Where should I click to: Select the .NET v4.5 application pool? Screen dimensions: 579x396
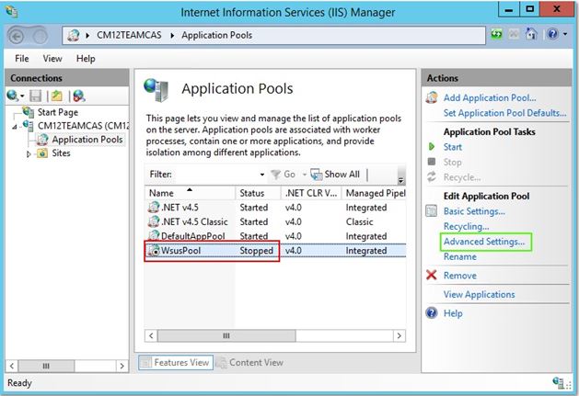(275, 208)
